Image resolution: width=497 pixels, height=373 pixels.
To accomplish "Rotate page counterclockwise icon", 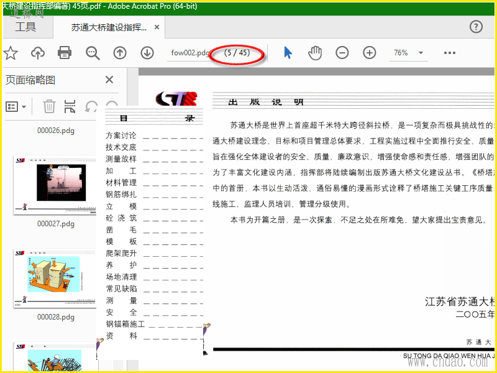I will (x=91, y=106).
